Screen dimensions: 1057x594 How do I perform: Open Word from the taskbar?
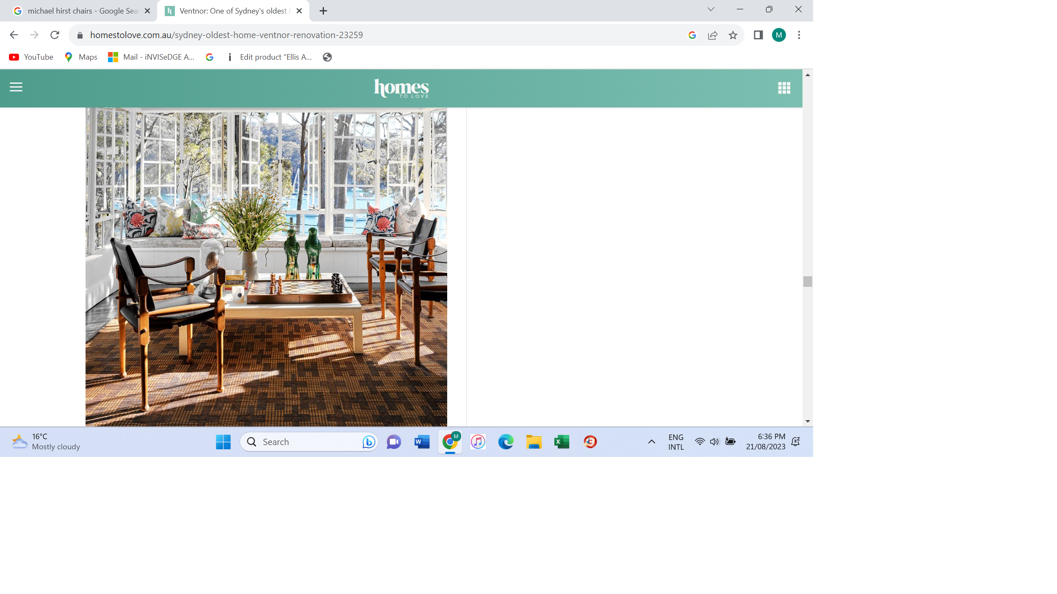422,442
